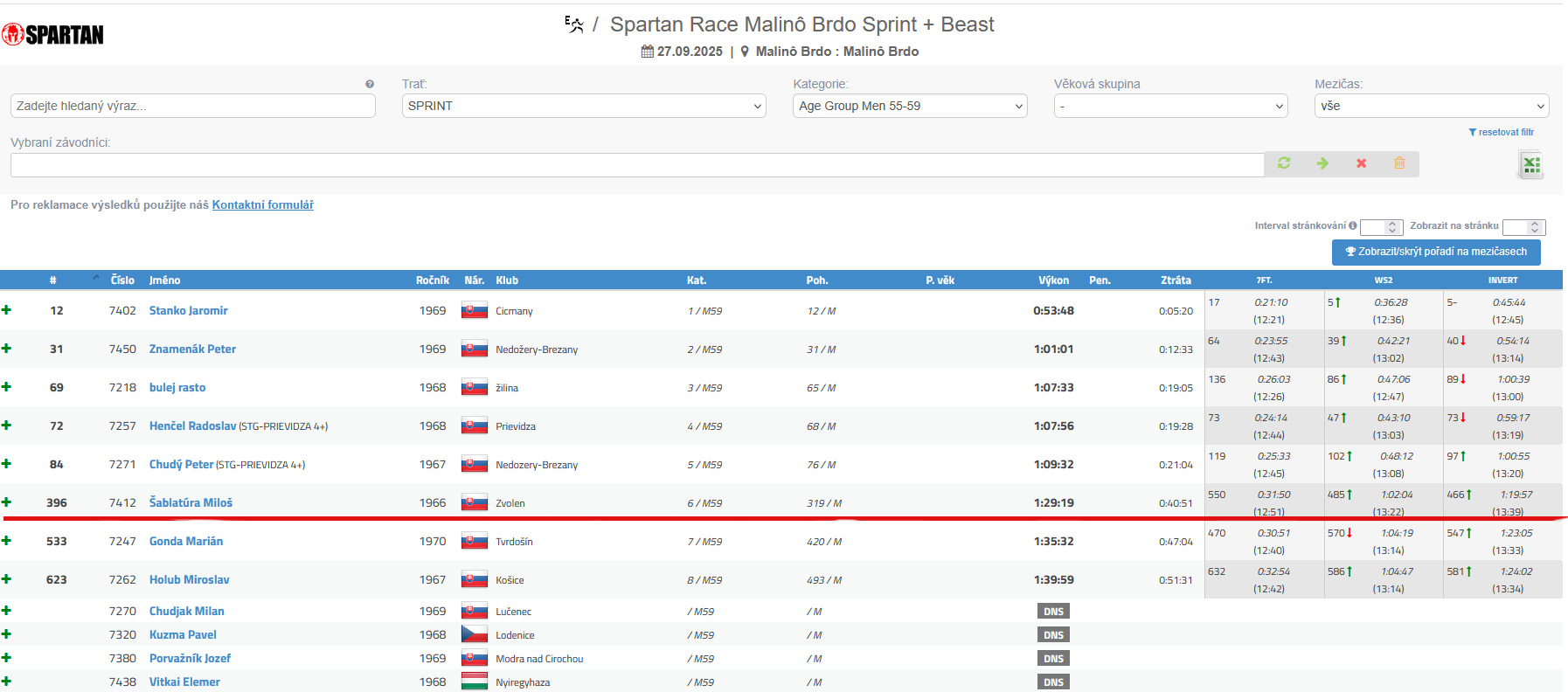
Task: Click the Spartan logo
Action: pos(52,35)
